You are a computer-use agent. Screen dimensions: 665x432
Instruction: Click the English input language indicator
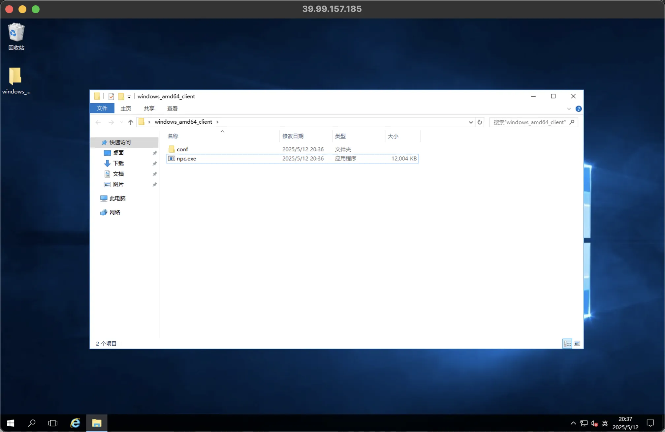pyautogui.click(x=604, y=423)
